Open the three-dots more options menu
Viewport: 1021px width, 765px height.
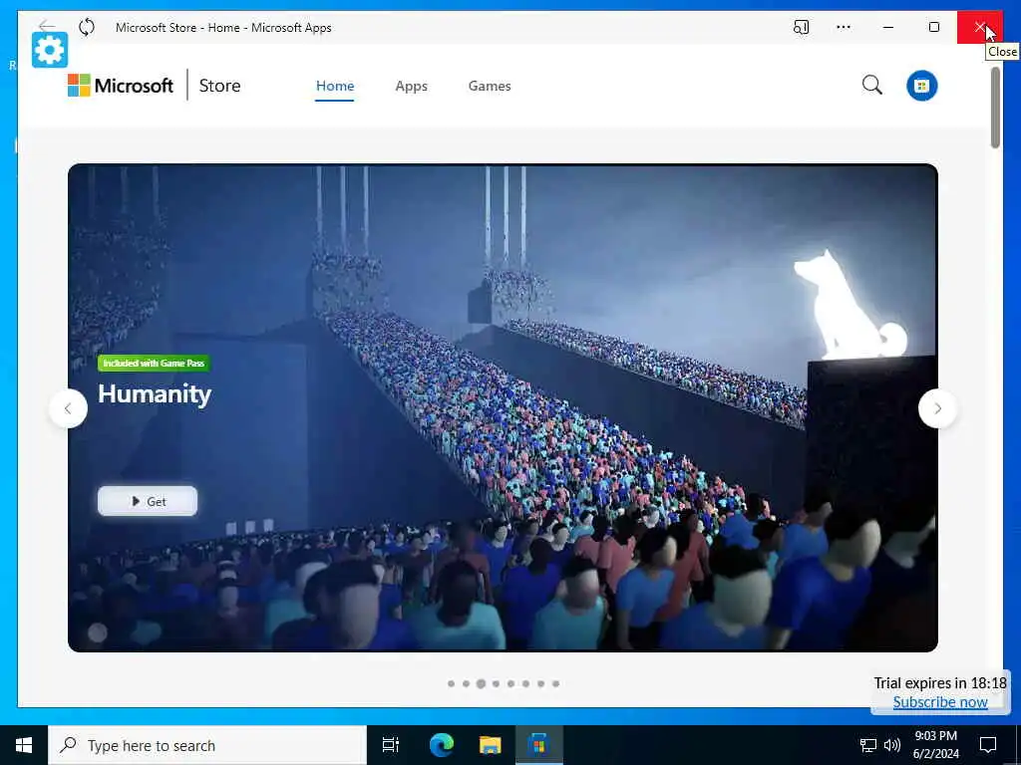844,27
